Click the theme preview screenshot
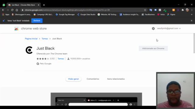This screenshot has height=109, width=195. (x=96, y=99)
